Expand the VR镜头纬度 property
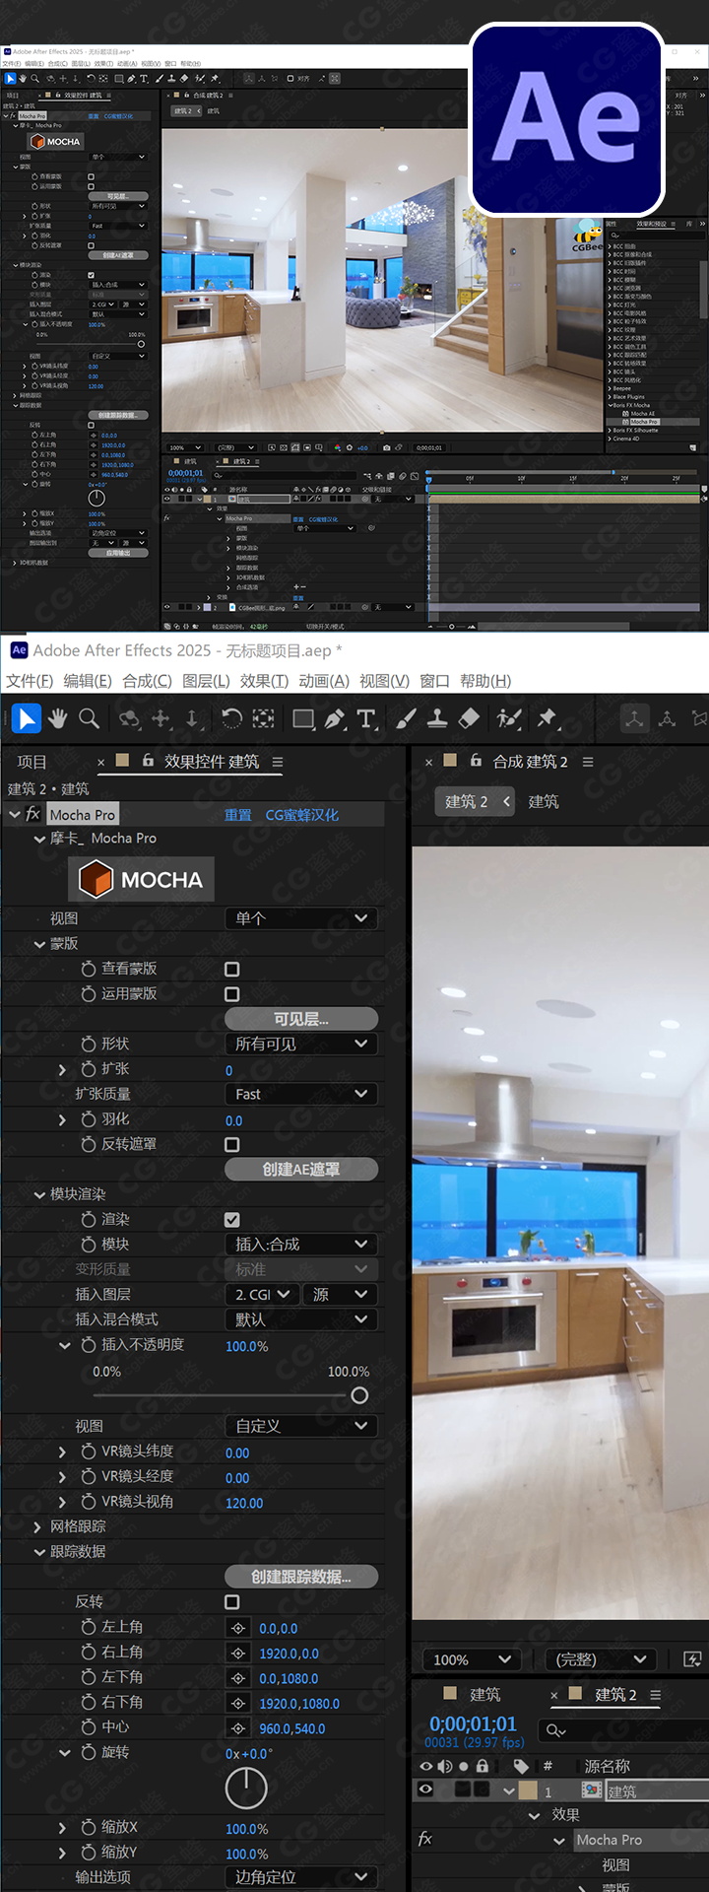 tap(63, 1452)
